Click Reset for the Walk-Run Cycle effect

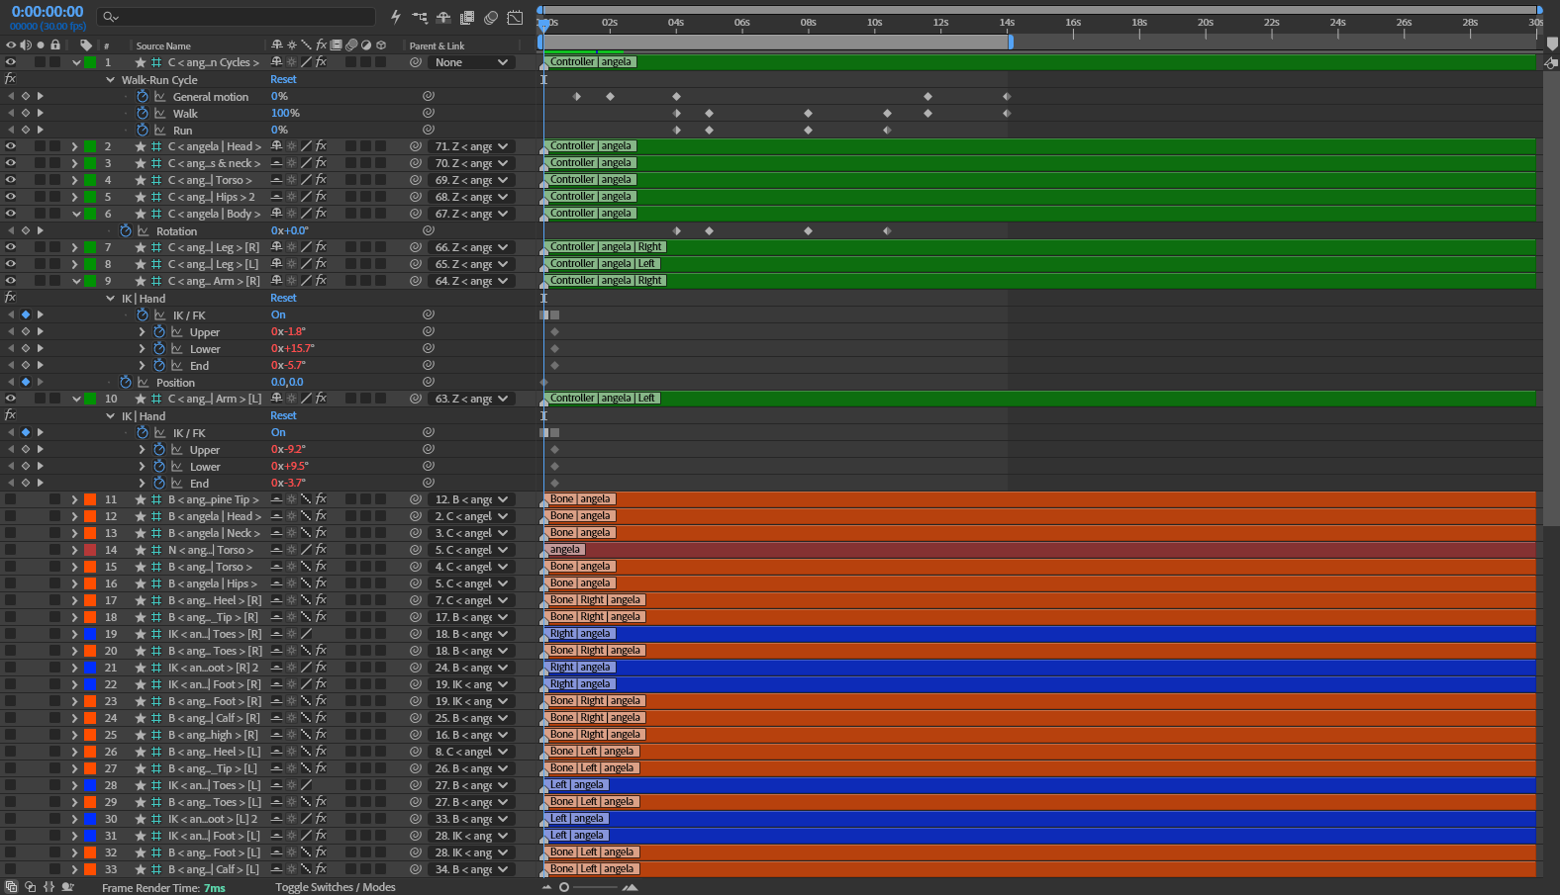tap(283, 79)
